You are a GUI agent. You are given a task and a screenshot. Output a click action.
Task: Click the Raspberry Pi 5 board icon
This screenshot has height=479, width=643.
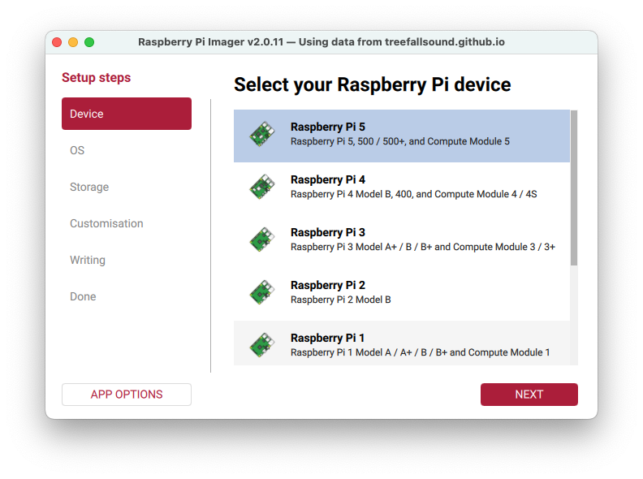tap(262, 134)
